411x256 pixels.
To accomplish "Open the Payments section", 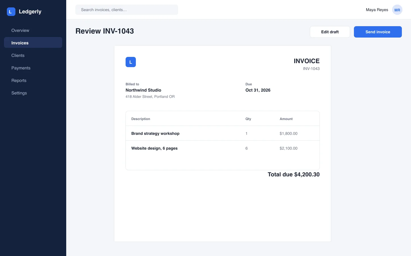I will click(33, 68).
